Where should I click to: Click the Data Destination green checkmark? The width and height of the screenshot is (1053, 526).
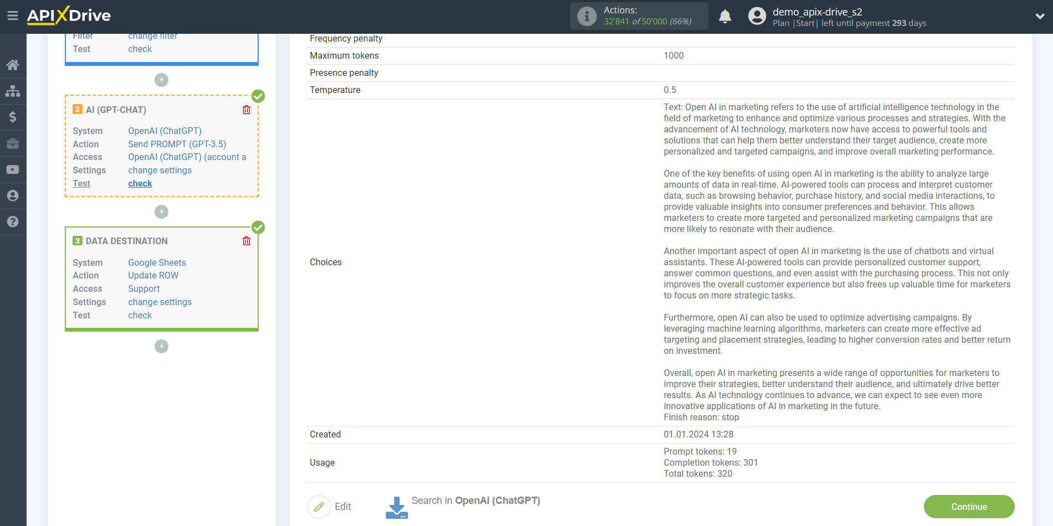pos(258,227)
